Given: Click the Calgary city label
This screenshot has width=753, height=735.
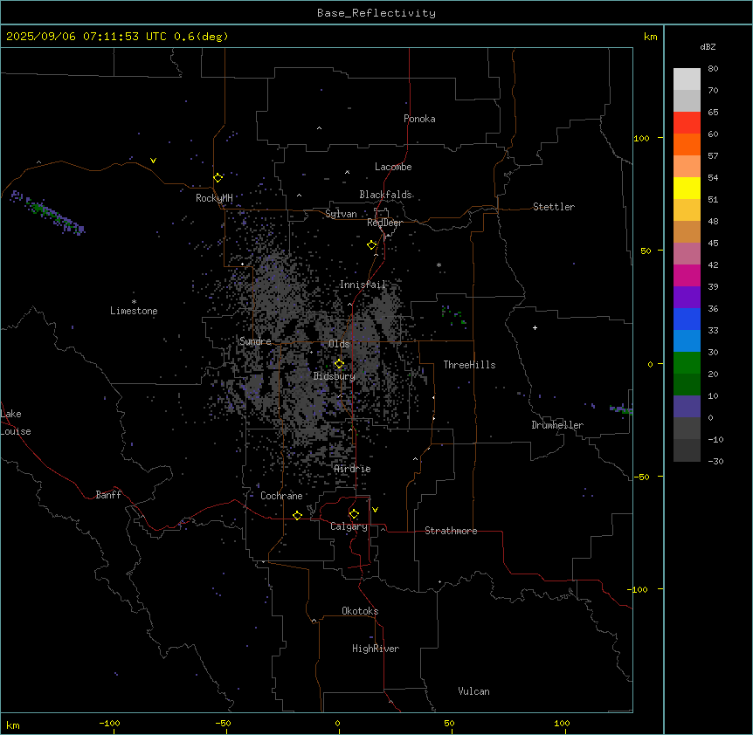Looking at the screenshot, I should tap(349, 526).
